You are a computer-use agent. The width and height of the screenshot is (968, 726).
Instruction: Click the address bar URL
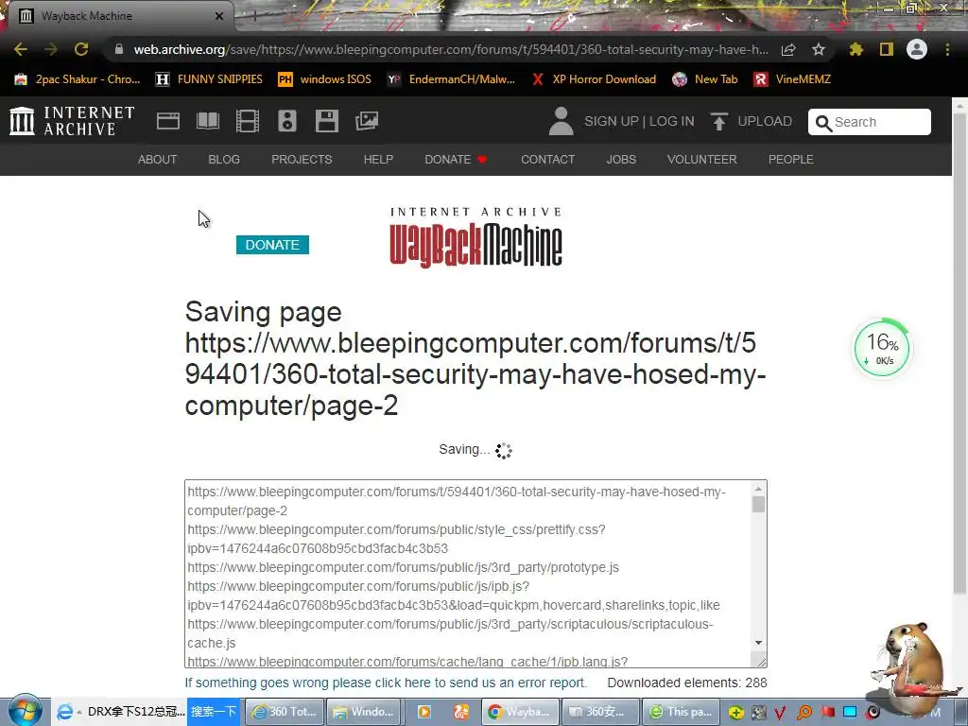(451, 49)
